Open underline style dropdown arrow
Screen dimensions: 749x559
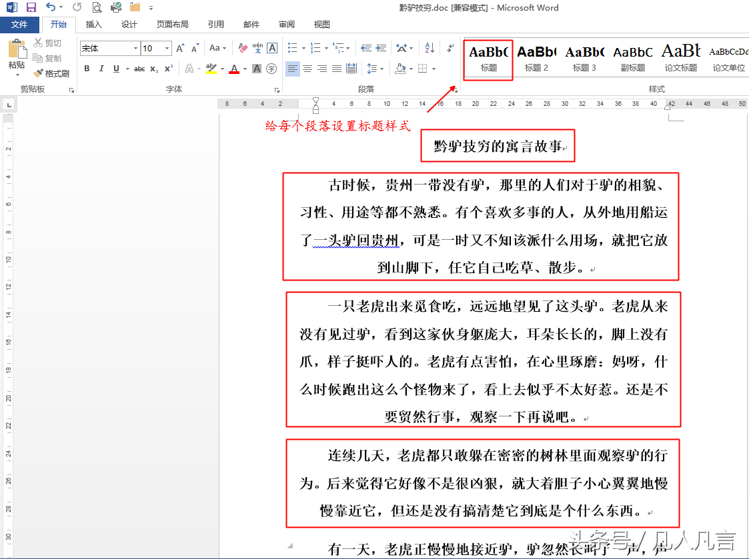click(x=127, y=69)
